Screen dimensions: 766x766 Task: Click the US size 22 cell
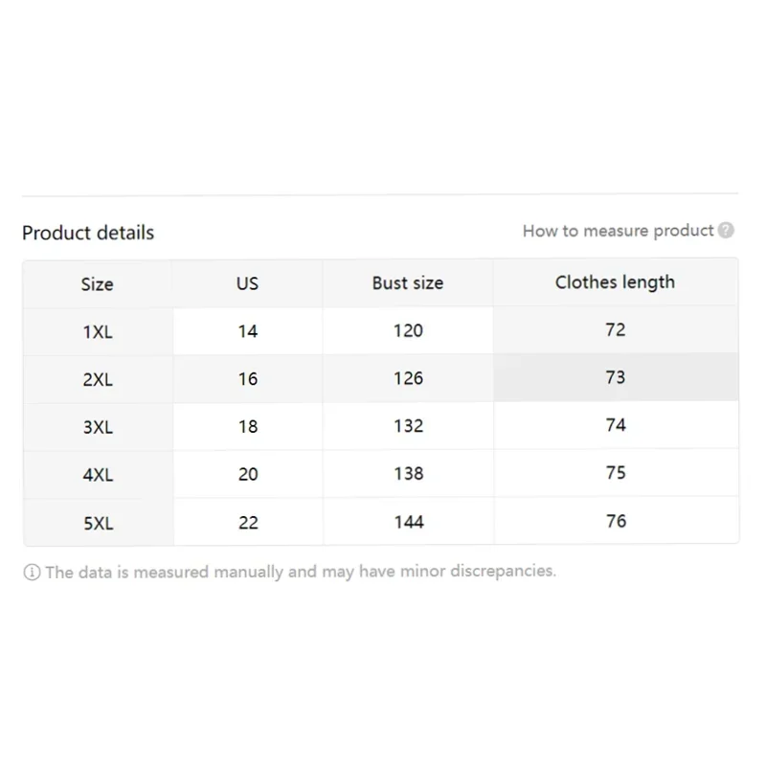click(x=248, y=523)
